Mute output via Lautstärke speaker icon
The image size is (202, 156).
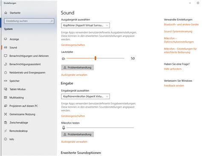63,58
